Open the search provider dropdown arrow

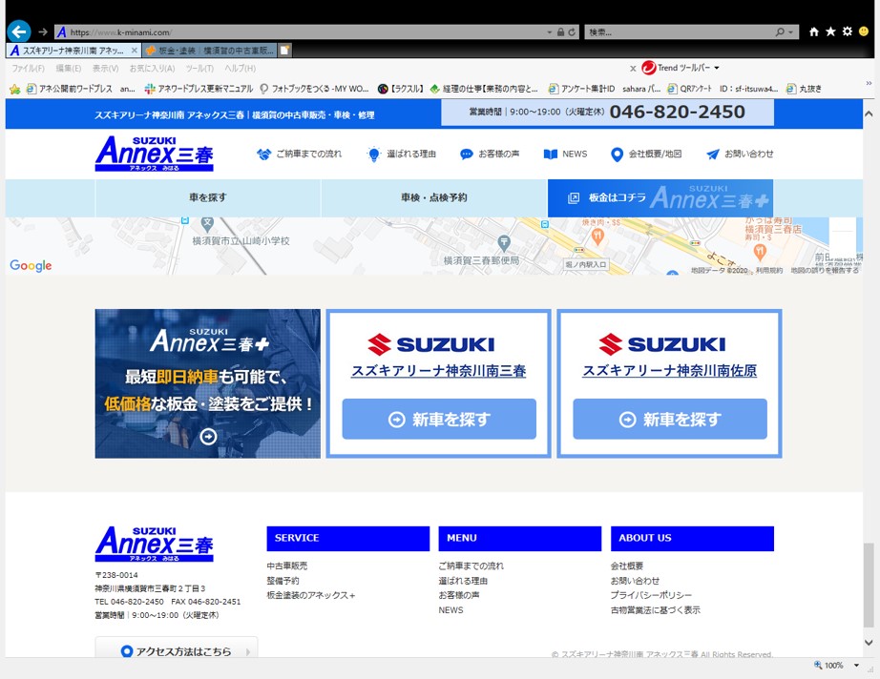tap(790, 32)
